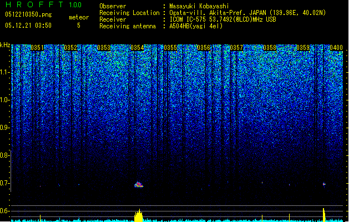Select the filename 0512210350.png
This screenshot has height=222, width=349.
tap(28, 14)
